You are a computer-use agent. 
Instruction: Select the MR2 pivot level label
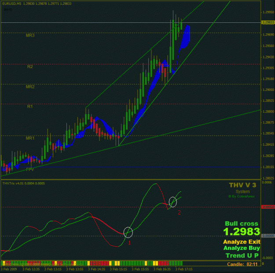click(30, 86)
